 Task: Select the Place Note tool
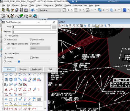click(11, 90)
